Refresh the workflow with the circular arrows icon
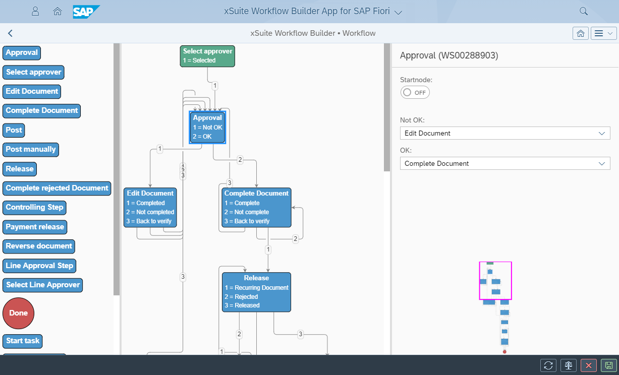Image resolution: width=619 pixels, height=375 pixels. pyautogui.click(x=549, y=365)
